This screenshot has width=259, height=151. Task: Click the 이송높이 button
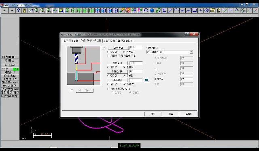coord(117,63)
